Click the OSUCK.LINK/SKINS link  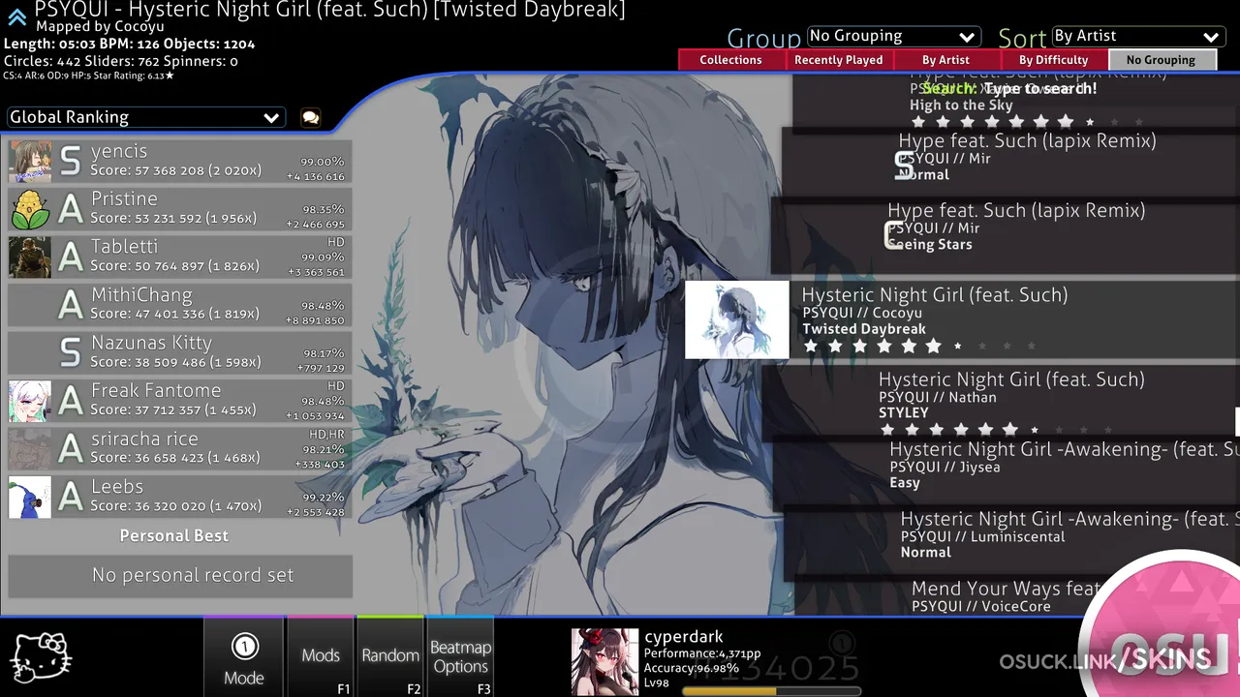(x=1104, y=661)
